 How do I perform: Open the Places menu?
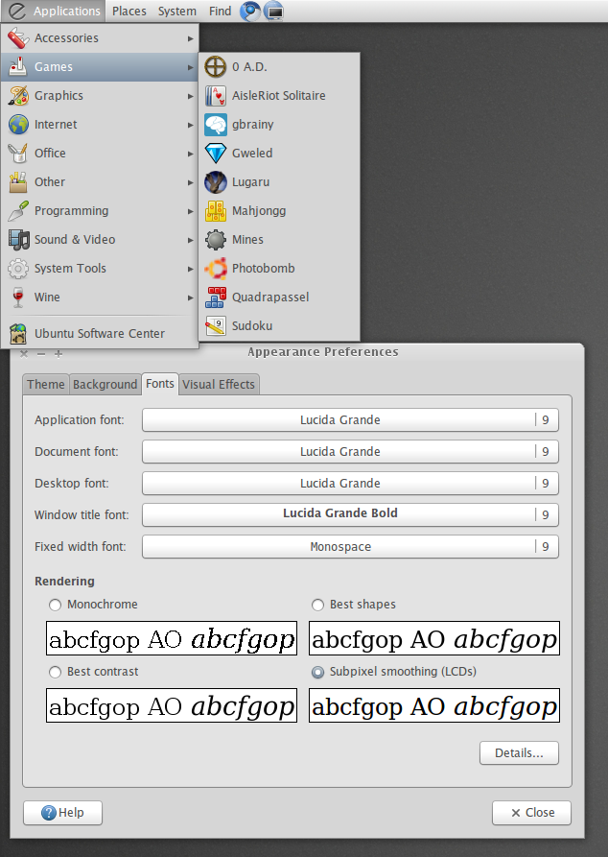129,11
